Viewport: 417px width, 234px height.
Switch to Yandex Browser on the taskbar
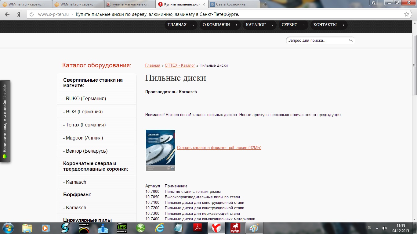pyautogui.click(x=216, y=228)
